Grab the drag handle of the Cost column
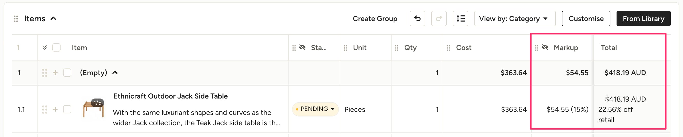 pyautogui.click(x=448, y=48)
